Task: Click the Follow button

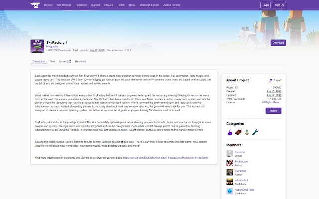Action: coord(273,111)
